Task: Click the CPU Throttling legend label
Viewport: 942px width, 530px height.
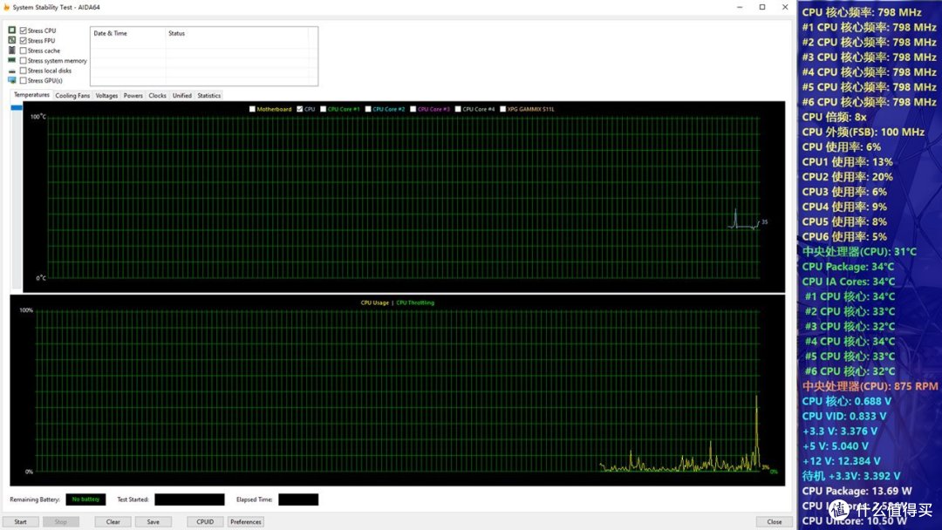Action: pos(415,302)
